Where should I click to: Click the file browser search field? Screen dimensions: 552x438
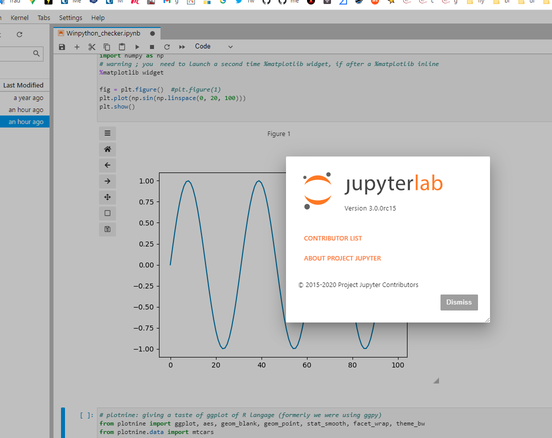[20, 53]
